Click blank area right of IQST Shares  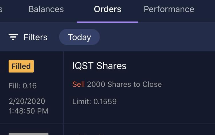pyautogui.click(x=172, y=66)
